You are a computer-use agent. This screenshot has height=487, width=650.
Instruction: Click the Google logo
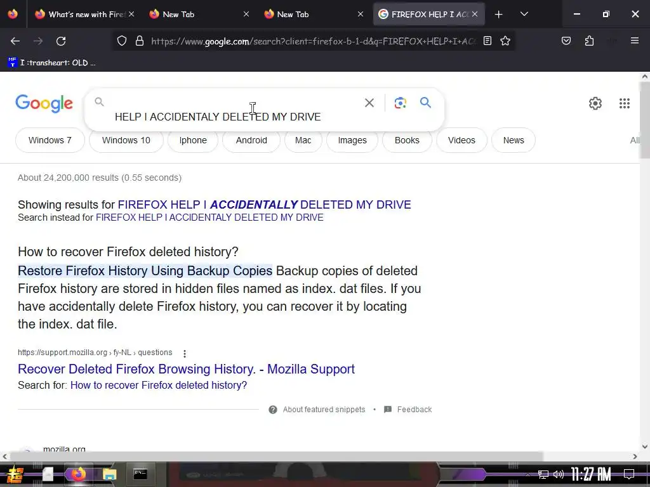click(x=44, y=103)
